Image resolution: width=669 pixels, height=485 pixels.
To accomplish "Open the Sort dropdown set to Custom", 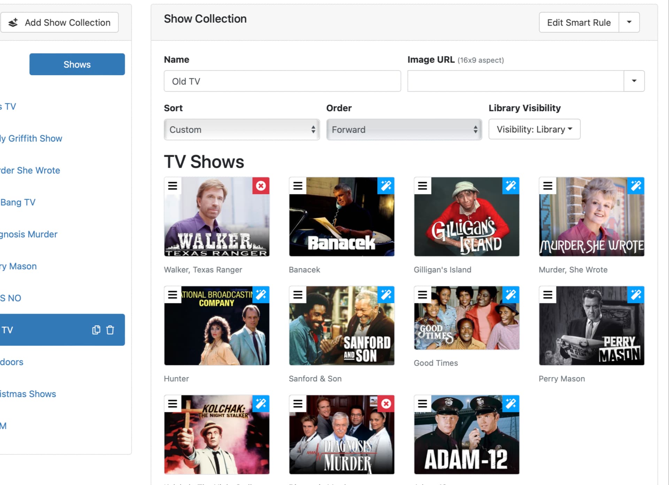I will click(241, 130).
